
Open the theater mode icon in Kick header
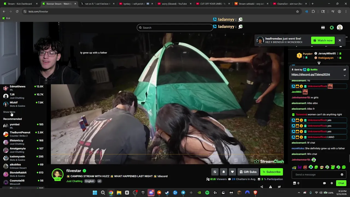coord(323,28)
